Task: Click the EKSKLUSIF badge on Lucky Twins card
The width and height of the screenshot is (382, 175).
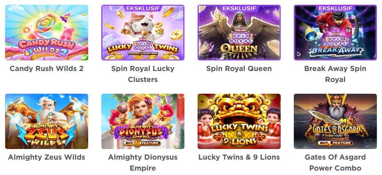Action: pos(143,8)
